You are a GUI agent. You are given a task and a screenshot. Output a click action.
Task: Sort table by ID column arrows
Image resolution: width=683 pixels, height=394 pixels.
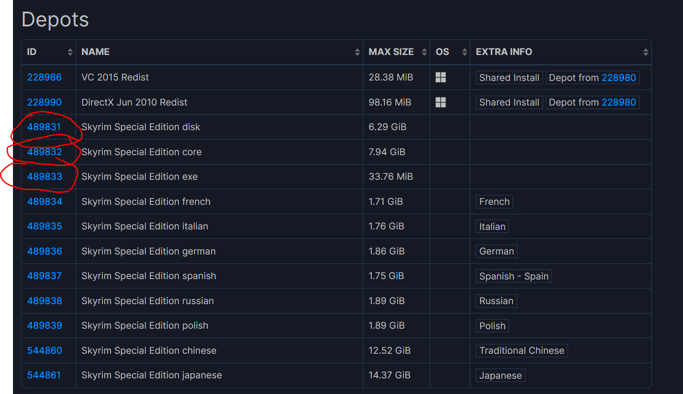coord(70,52)
